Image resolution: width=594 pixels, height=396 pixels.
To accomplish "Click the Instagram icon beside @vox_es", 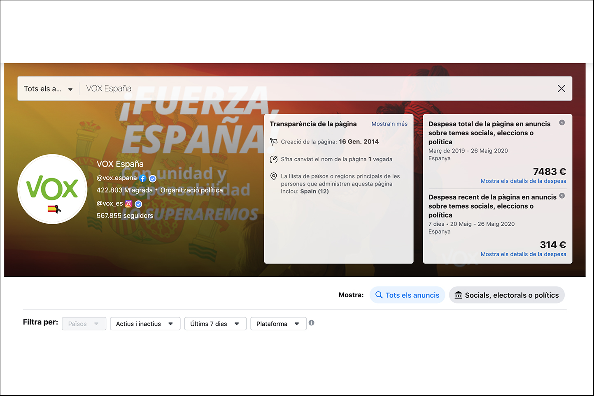I will (x=128, y=204).
